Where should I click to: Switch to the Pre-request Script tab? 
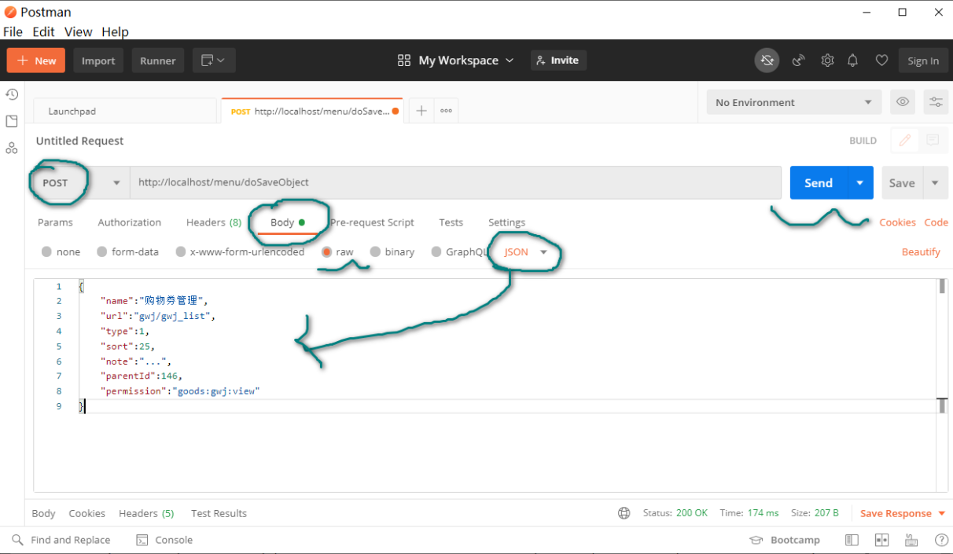point(372,222)
